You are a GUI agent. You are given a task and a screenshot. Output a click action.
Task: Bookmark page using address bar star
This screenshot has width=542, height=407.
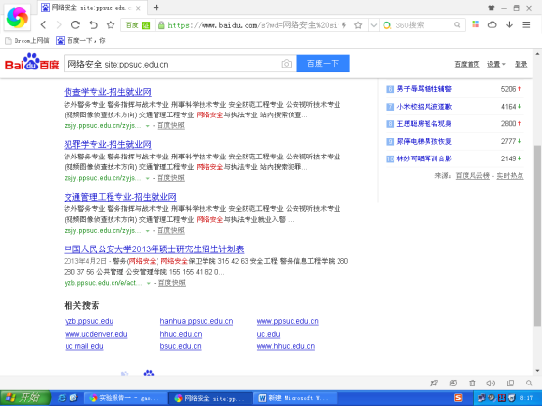click(x=358, y=25)
